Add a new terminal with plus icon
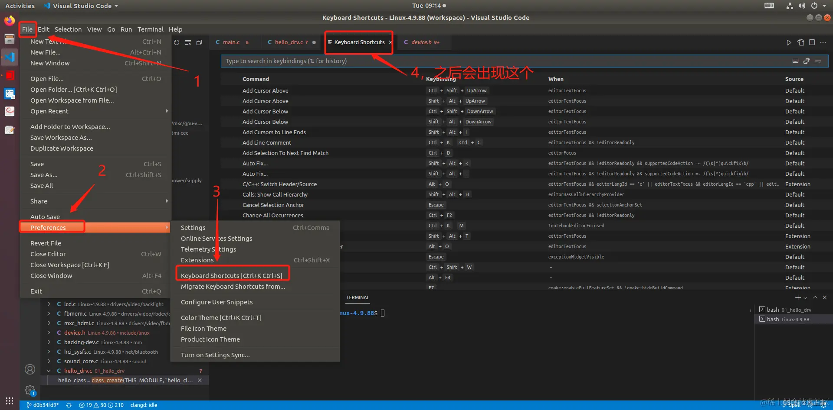This screenshot has height=410, width=833. point(797,297)
